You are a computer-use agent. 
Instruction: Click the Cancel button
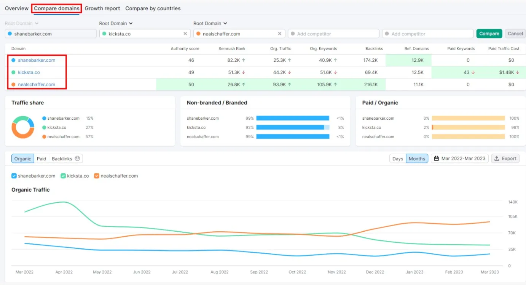515,34
